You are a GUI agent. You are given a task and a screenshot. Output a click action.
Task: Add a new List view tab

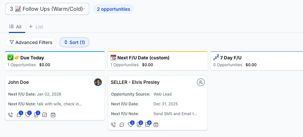pos(36,27)
